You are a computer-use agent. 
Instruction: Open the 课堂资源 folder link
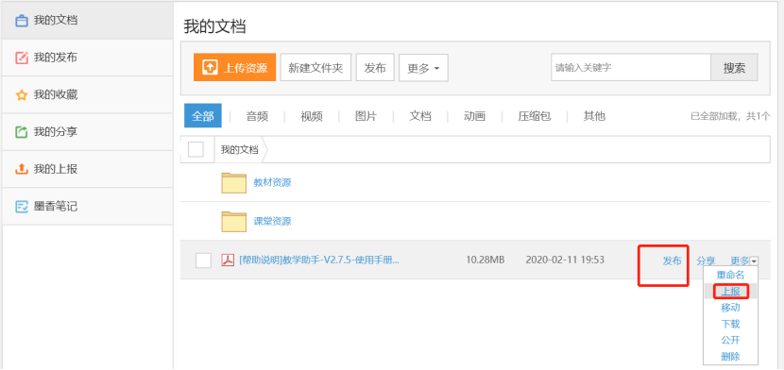coord(272,221)
